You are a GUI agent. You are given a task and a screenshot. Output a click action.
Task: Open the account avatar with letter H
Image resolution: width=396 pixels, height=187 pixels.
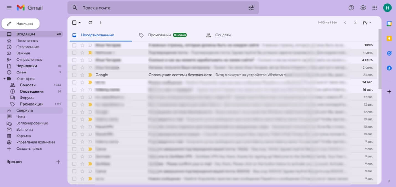pos(387,8)
